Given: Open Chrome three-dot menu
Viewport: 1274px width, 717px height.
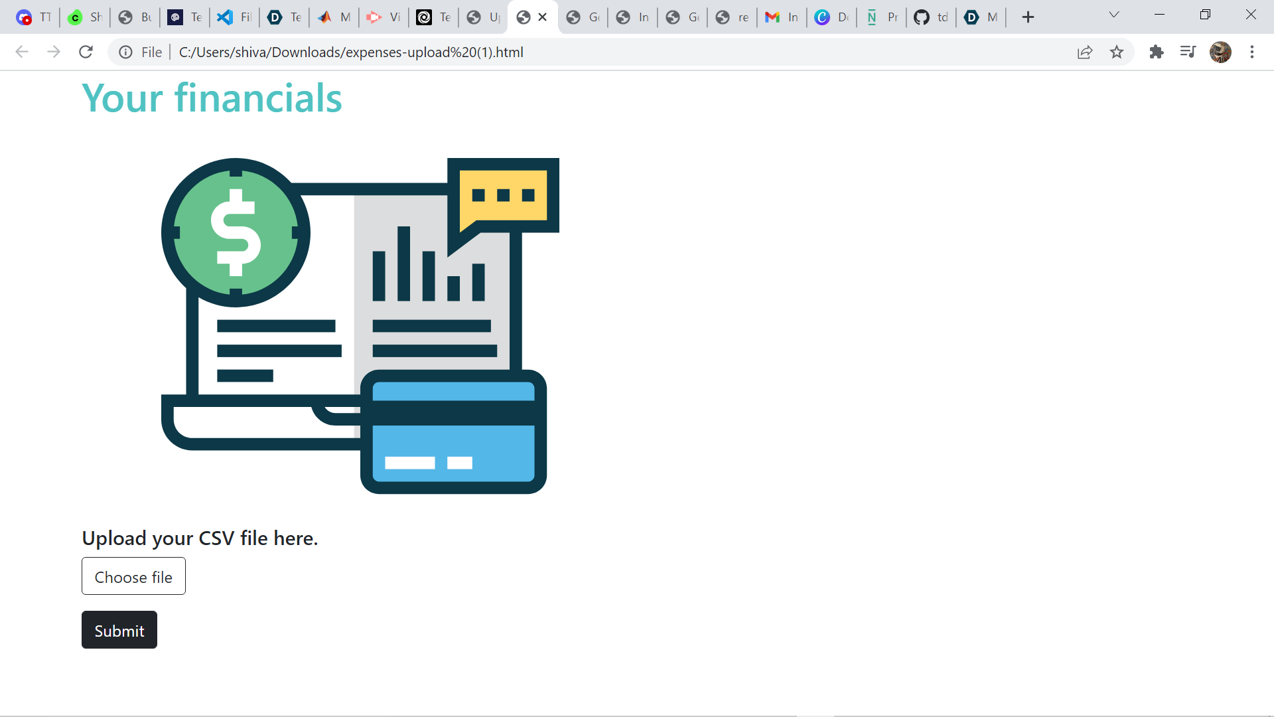Looking at the screenshot, I should click(x=1252, y=52).
